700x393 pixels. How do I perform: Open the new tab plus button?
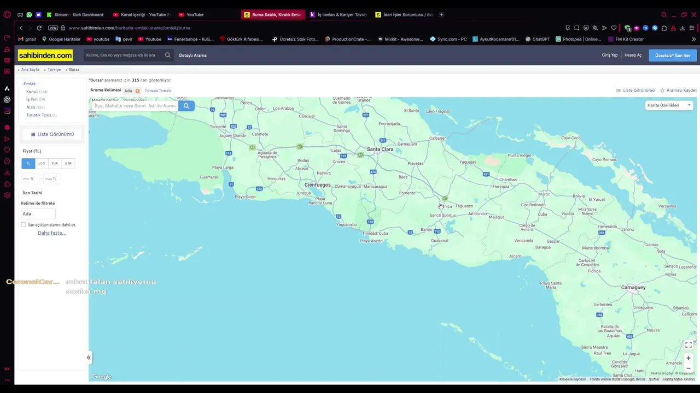441,15
